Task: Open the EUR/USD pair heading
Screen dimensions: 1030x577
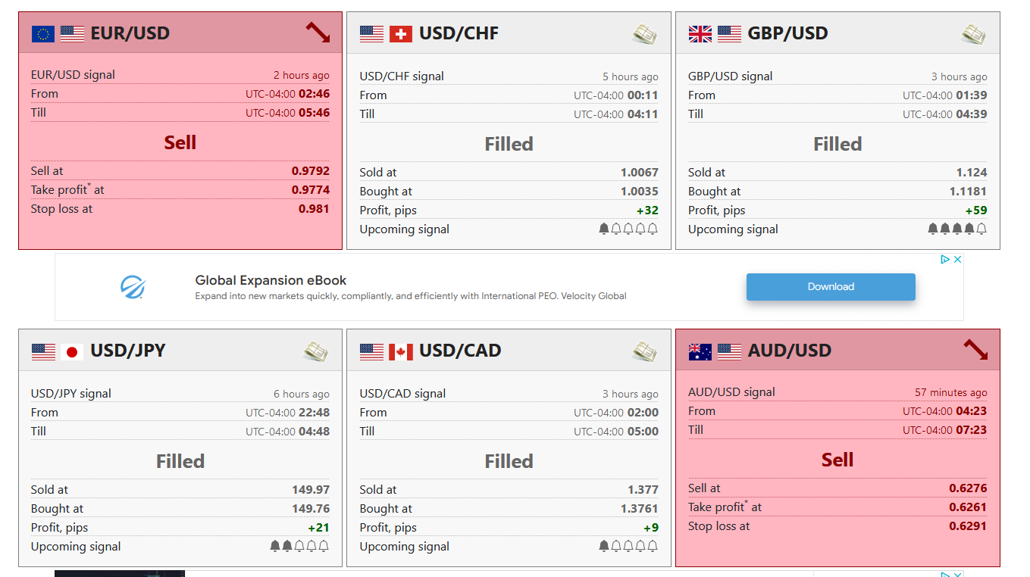Action: coord(130,33)
